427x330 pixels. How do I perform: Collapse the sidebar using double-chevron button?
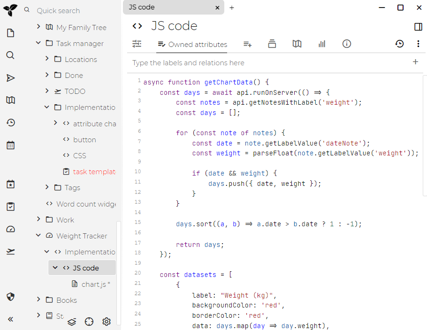pyautogui.click(x=10, y=319)
